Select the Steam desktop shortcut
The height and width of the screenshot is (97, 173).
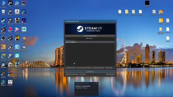pyautogui.click(x=3, y=21)
